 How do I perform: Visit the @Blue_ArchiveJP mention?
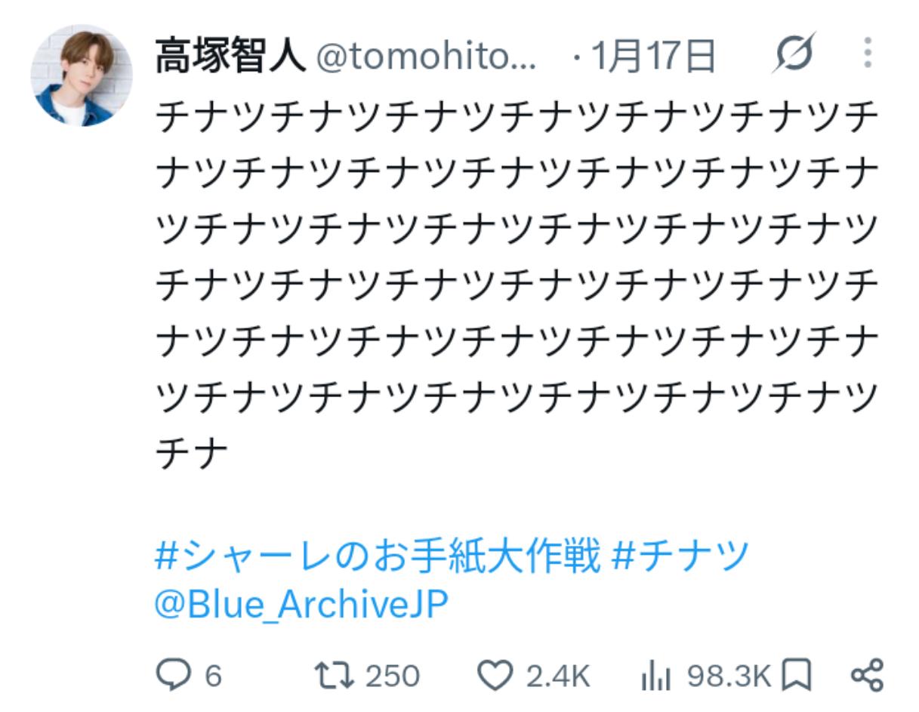click(x=301, y=605)
